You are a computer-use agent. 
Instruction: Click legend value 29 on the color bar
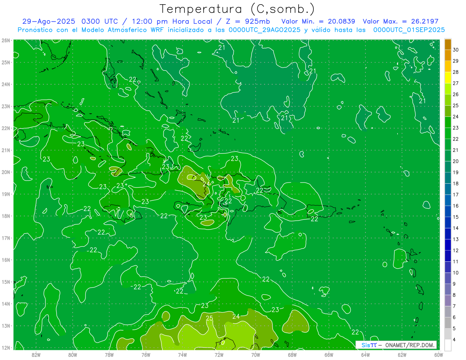point(456,61)
